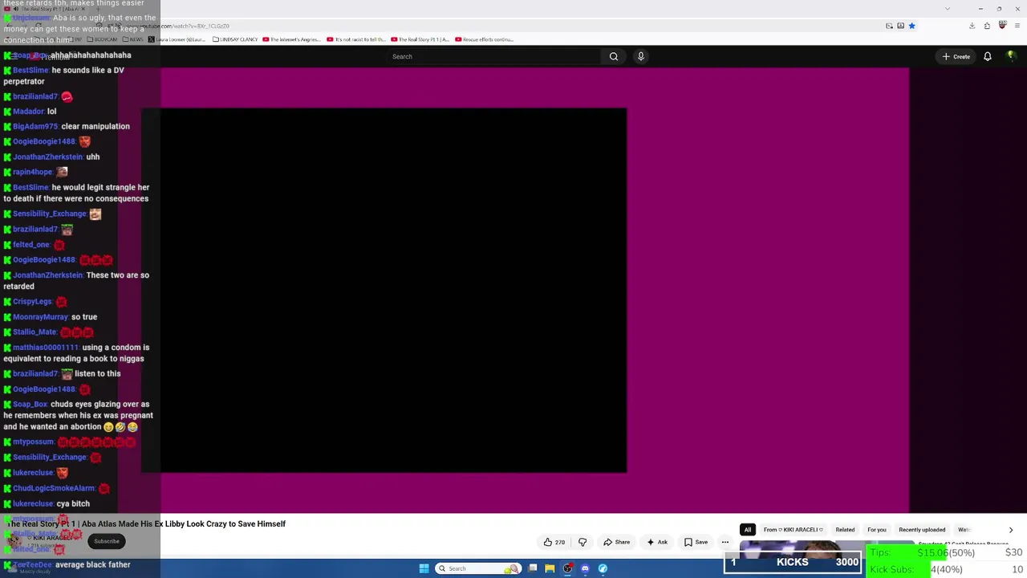Share the video

coord(617,542)
